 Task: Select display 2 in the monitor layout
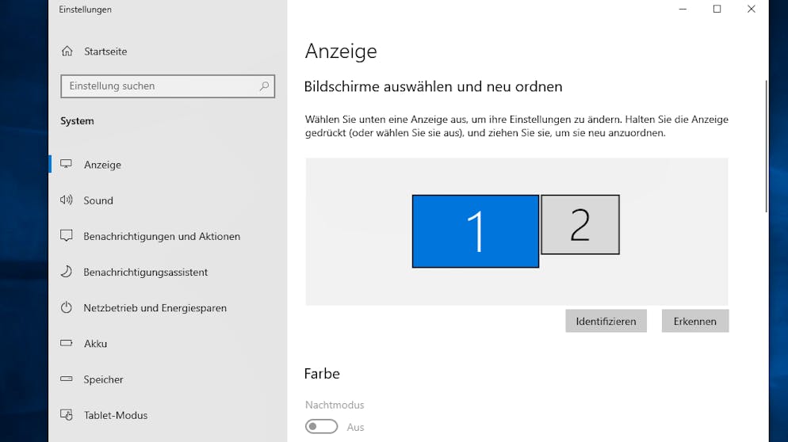580,224
